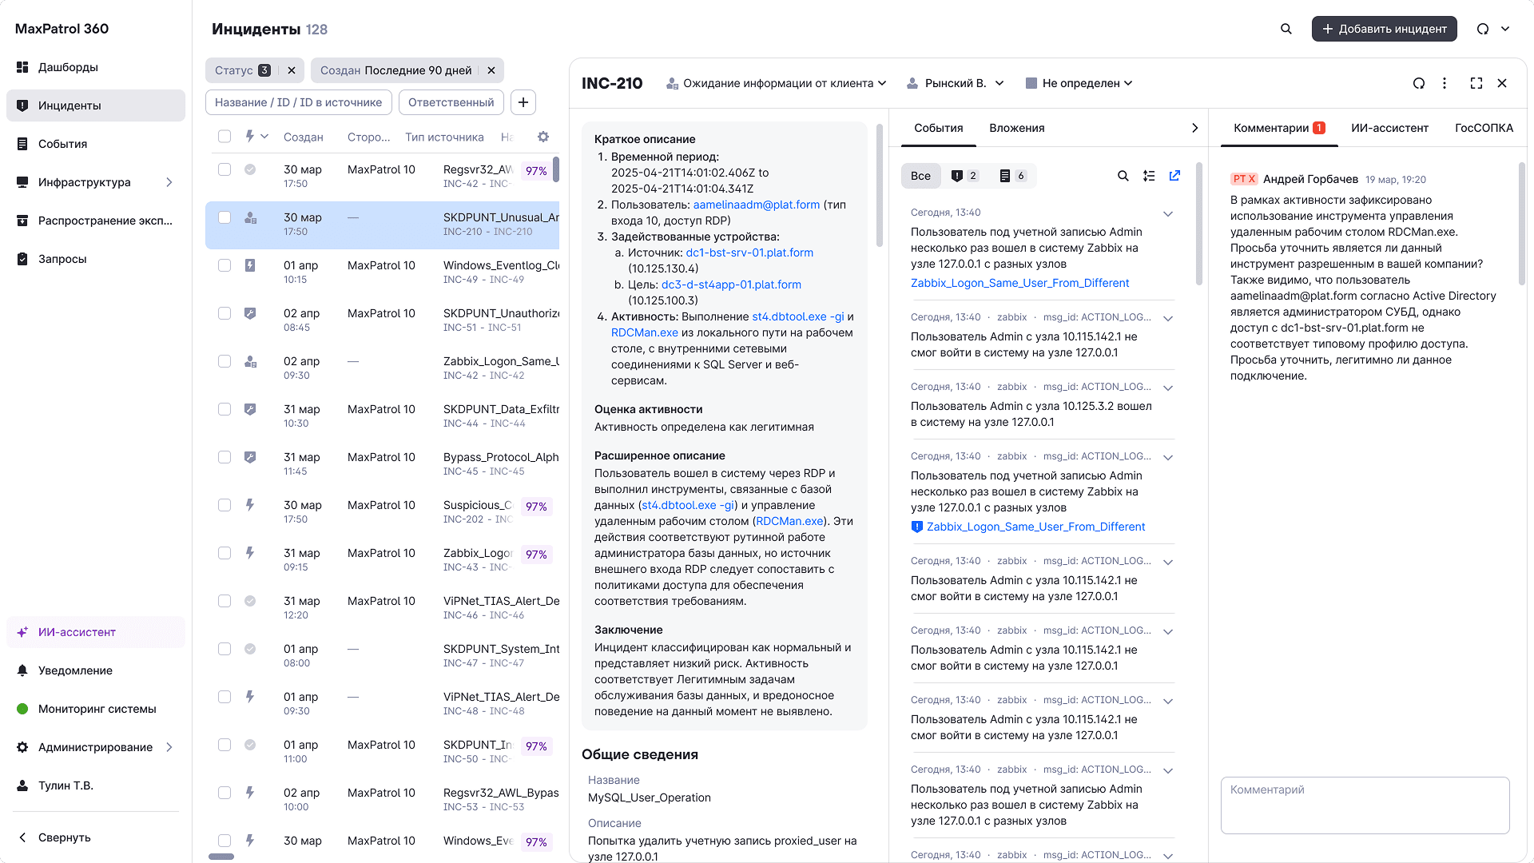Expand Инфраструктура sidebar submenu
Viewport: 1534px width, 863px height.
coord(169,182)
